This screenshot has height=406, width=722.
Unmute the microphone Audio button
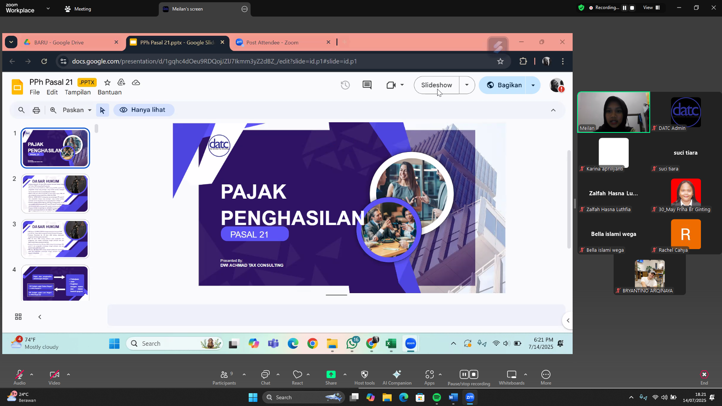pos(20,377)
